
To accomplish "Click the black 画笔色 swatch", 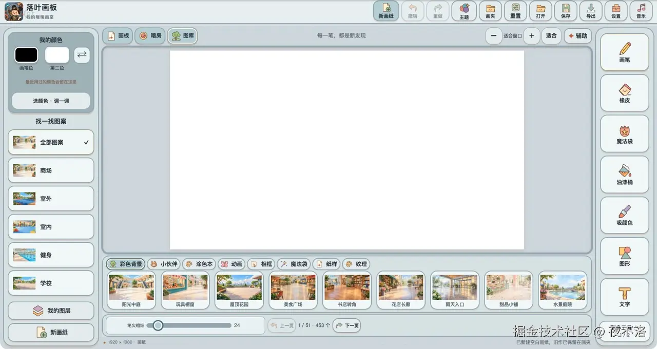I will tap(26, 55).
